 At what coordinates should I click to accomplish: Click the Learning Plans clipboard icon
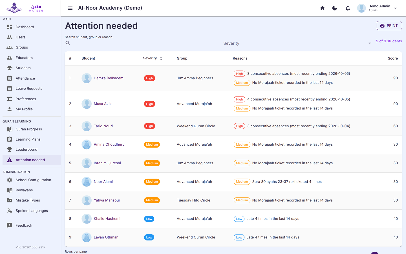pos(10,139)
